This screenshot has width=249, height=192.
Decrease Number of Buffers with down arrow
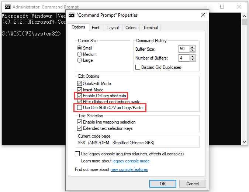click(x=193, y=60)
